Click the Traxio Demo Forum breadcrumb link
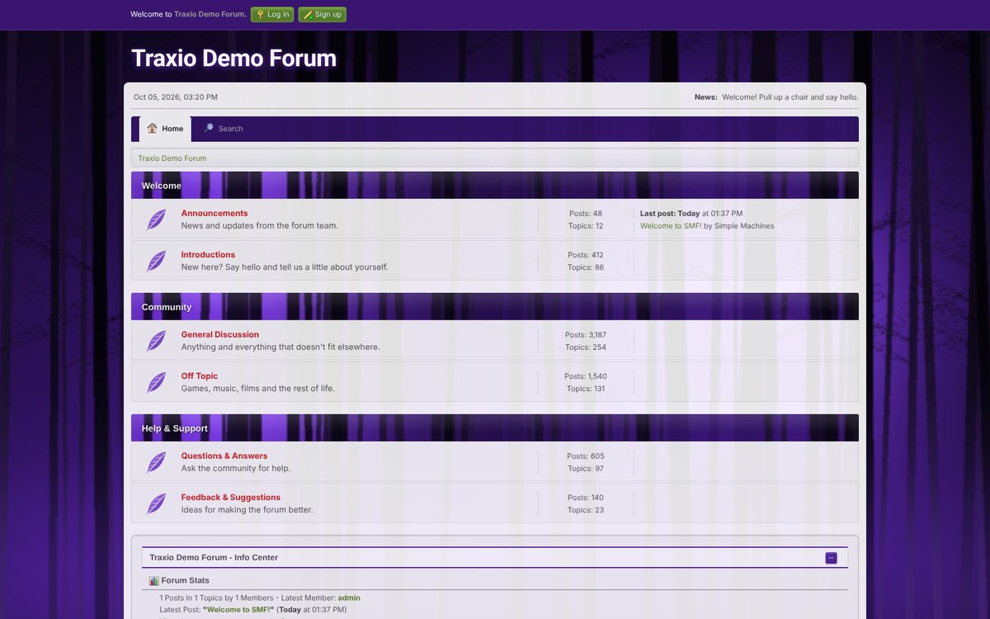 point(172,158)
